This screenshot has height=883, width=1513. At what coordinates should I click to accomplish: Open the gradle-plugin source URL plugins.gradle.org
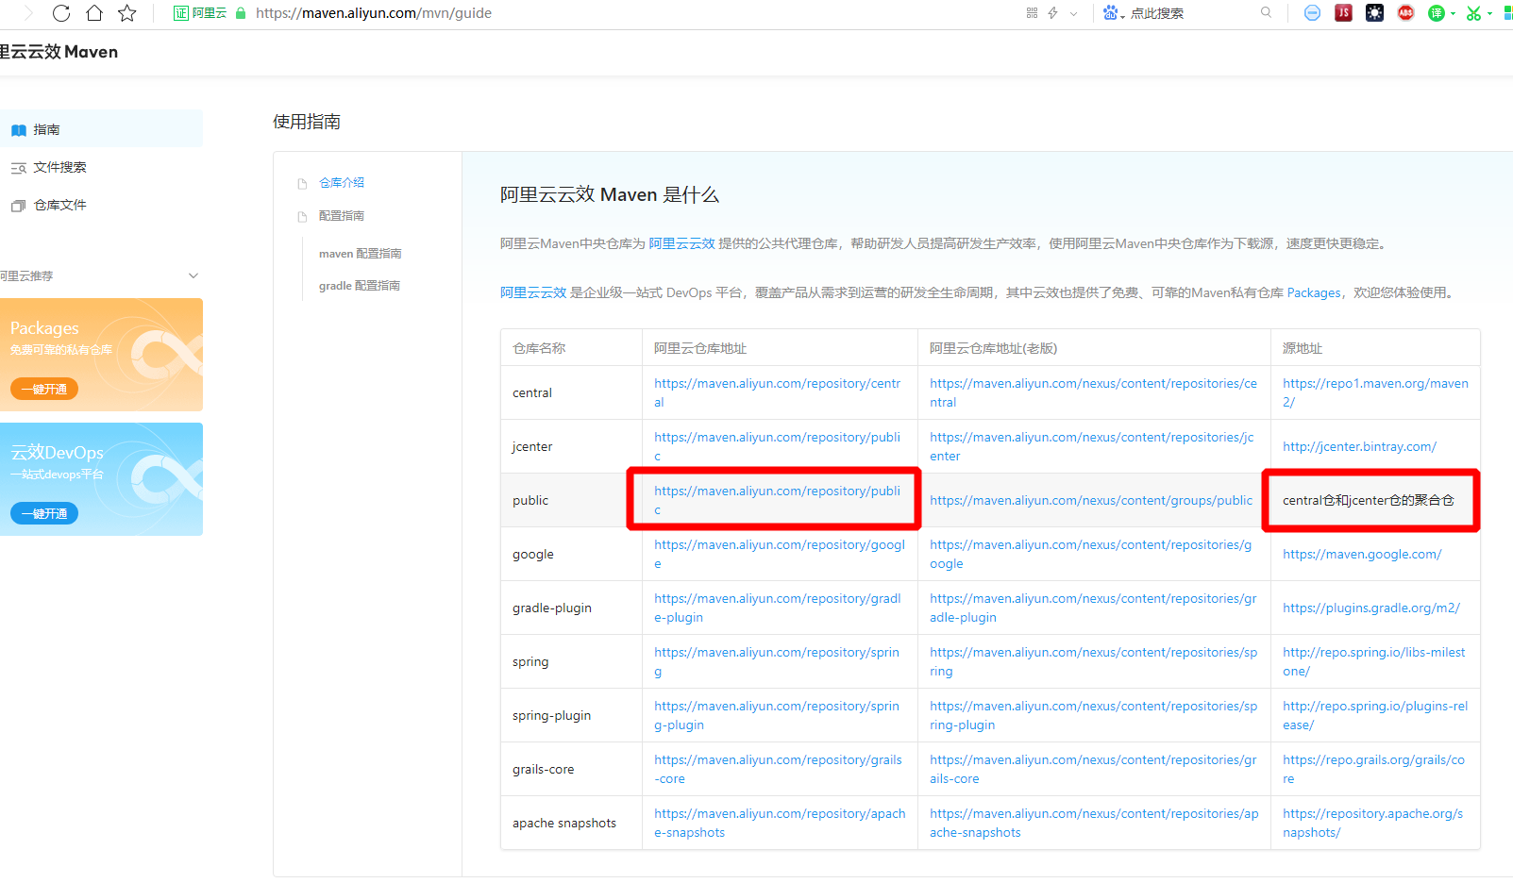[x=1371, y=608]
